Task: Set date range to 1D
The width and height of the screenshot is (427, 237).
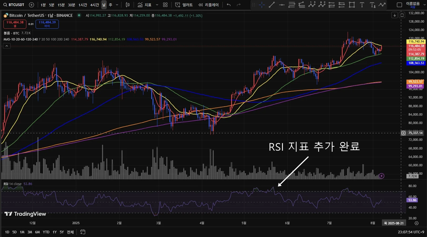Action: [7, 232]
